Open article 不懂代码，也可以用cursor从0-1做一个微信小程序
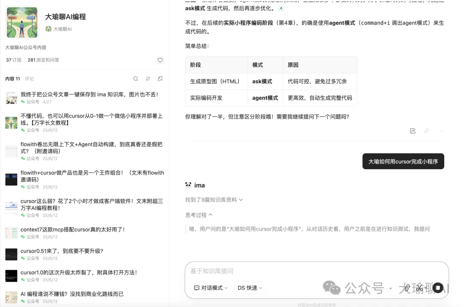 [92, 119]
